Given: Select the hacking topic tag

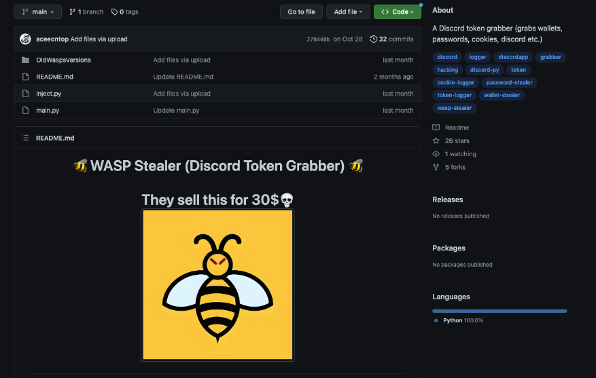Looking at the screenshot, I should [447, 70].
